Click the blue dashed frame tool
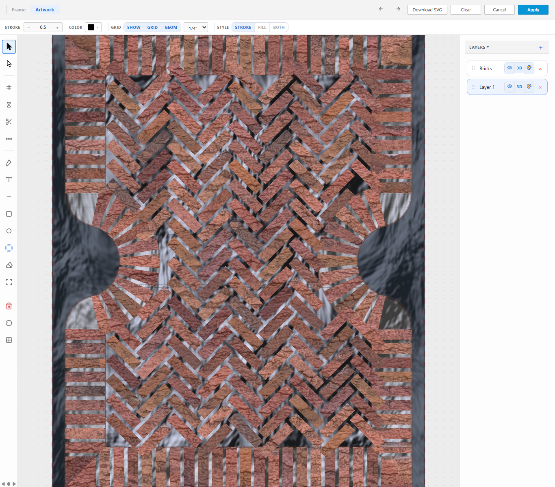 (x=9, y=248)
